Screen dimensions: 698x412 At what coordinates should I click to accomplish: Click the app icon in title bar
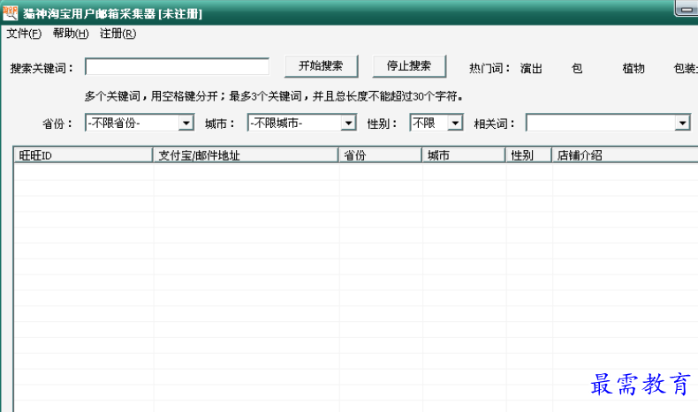pyautogui.click(x=10, y=13)
